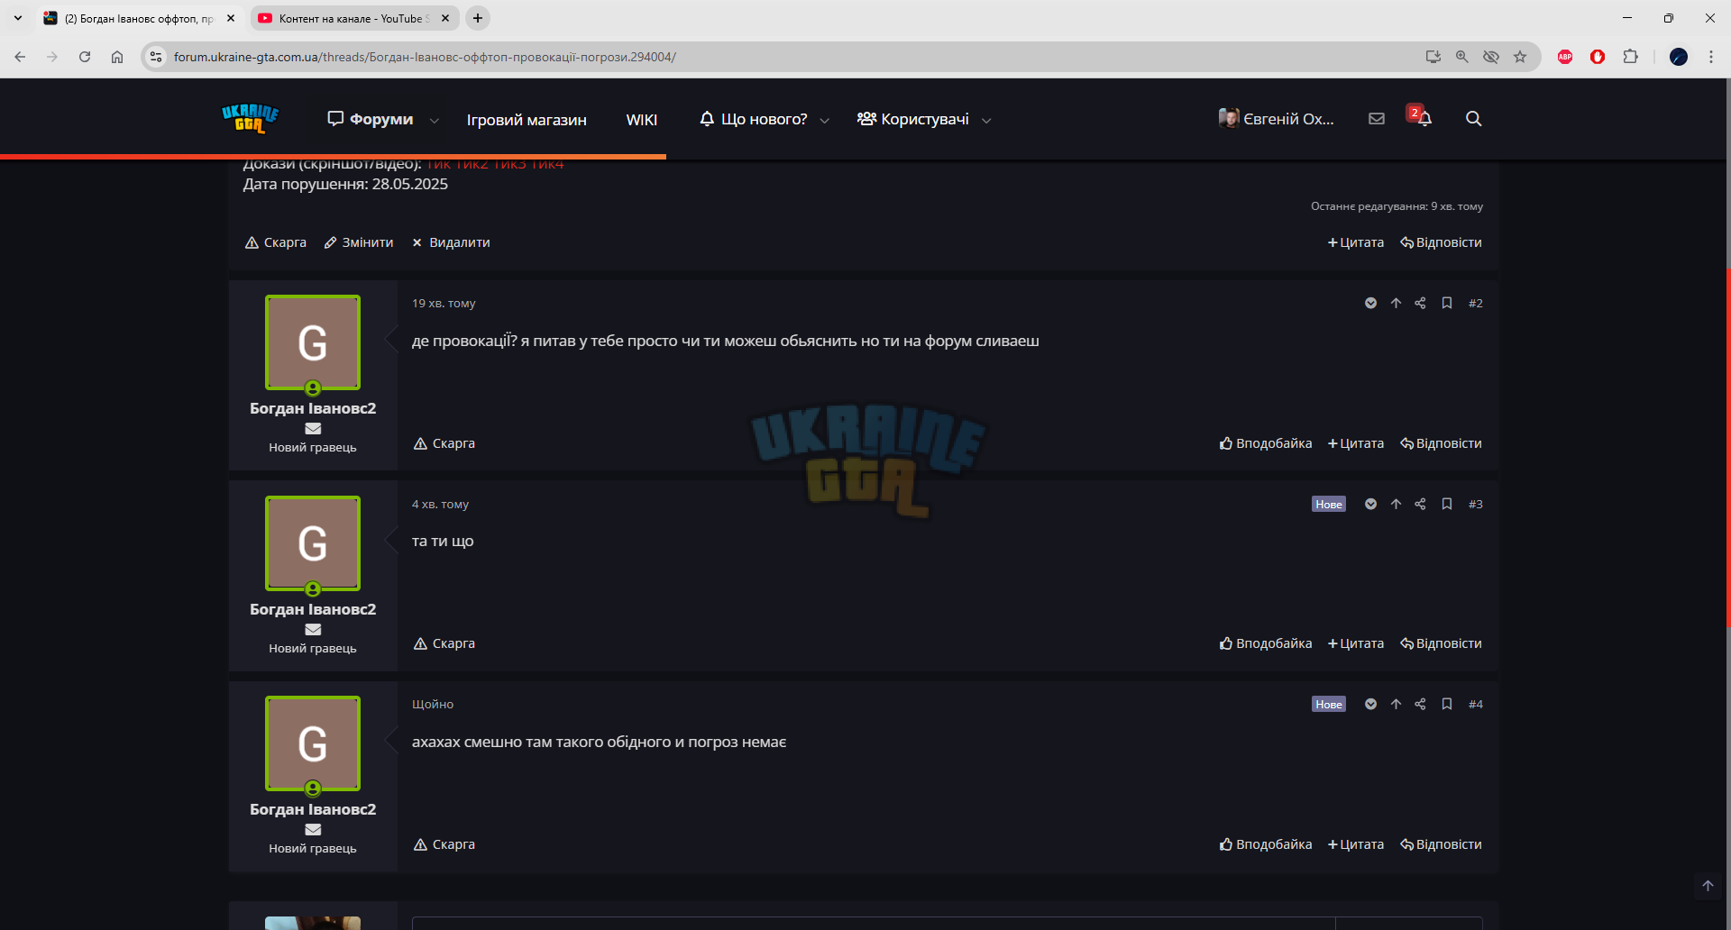Open moderation dropdown arrow on post #3

pos(1370,504)
